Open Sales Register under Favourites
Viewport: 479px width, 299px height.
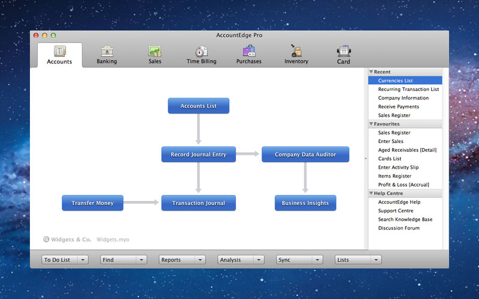pos(394,133)
